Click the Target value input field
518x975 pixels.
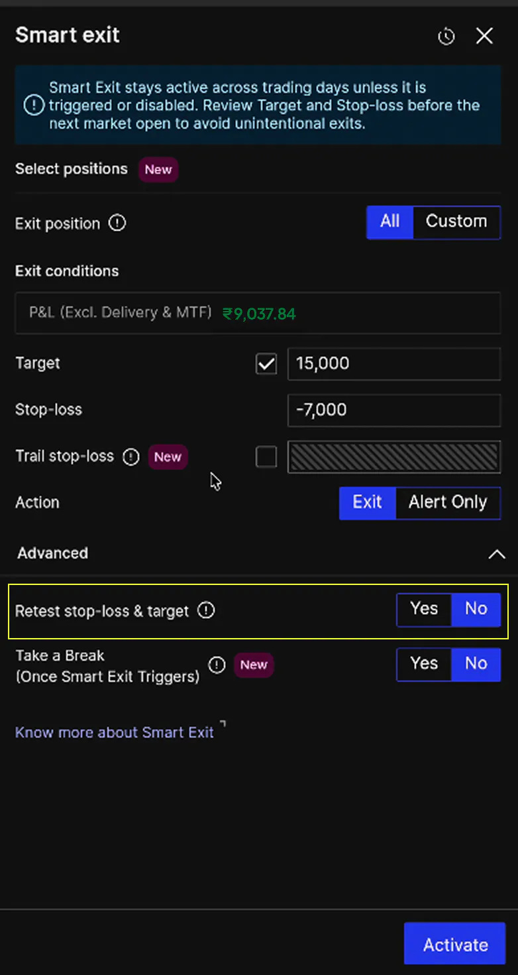(x=393, y=363)
